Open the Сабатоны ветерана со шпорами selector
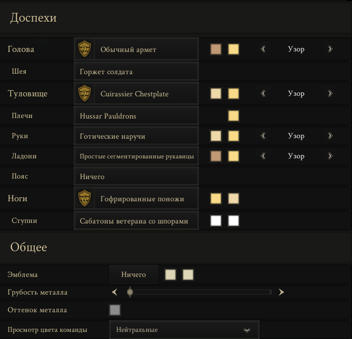 136,220
